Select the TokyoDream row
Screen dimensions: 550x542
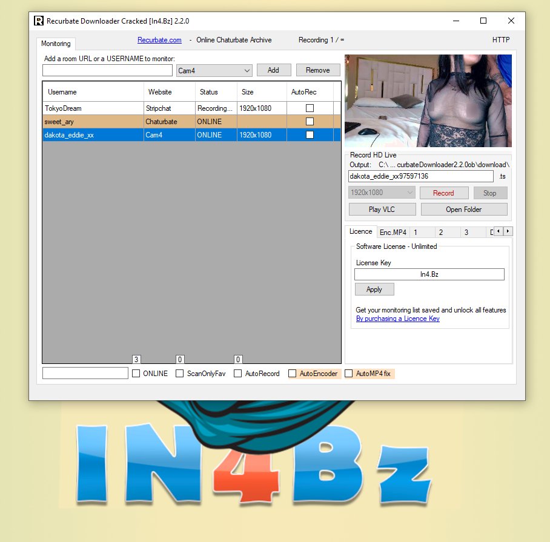pyautogui.click(x=191, y=108)
